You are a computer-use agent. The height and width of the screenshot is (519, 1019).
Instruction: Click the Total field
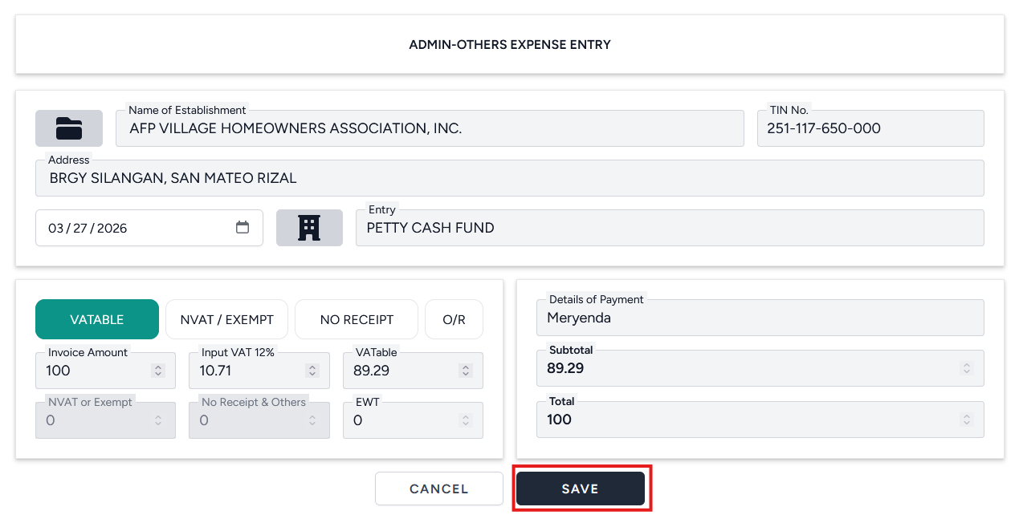(760, 420)
